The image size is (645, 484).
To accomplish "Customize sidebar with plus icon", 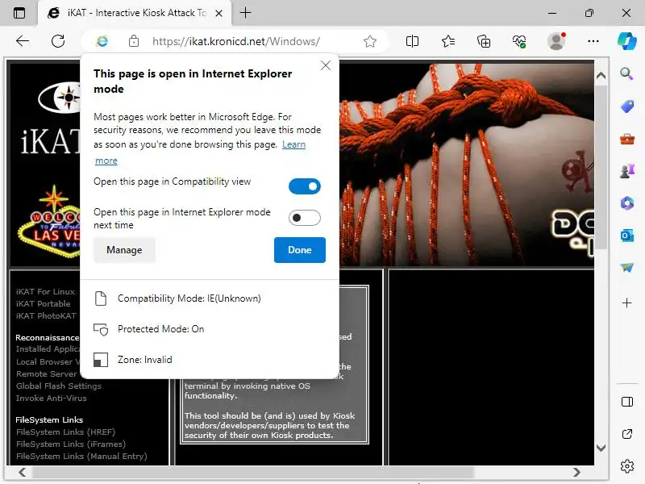I will click(627, 303).
